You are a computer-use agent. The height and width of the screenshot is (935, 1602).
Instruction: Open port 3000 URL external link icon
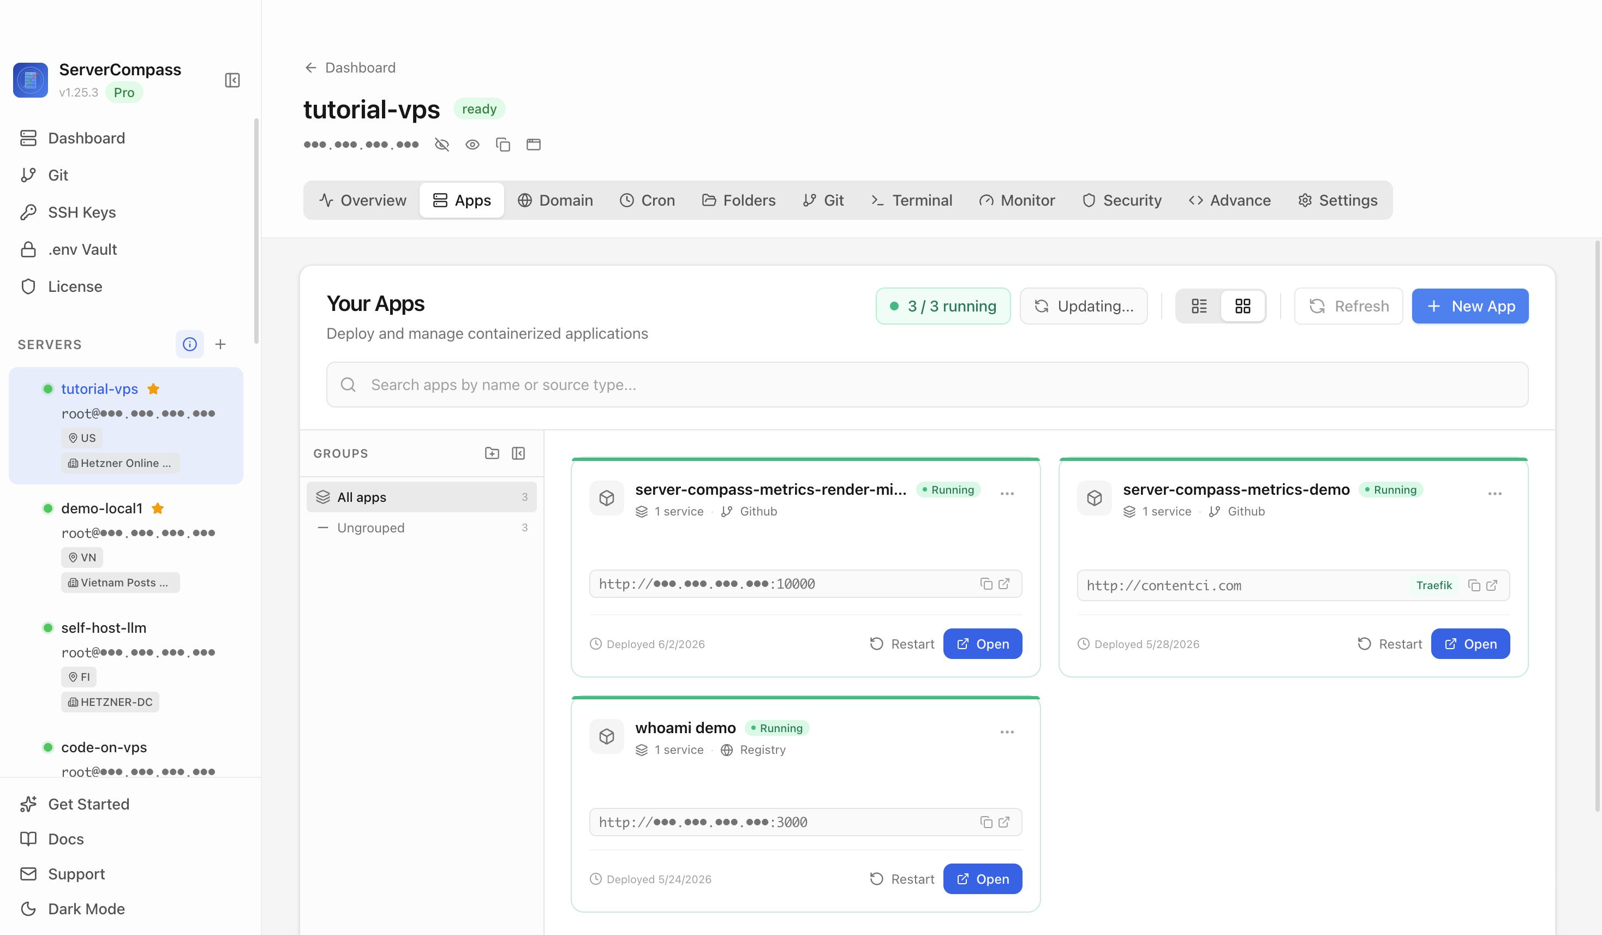click(x=1004, y=822)
